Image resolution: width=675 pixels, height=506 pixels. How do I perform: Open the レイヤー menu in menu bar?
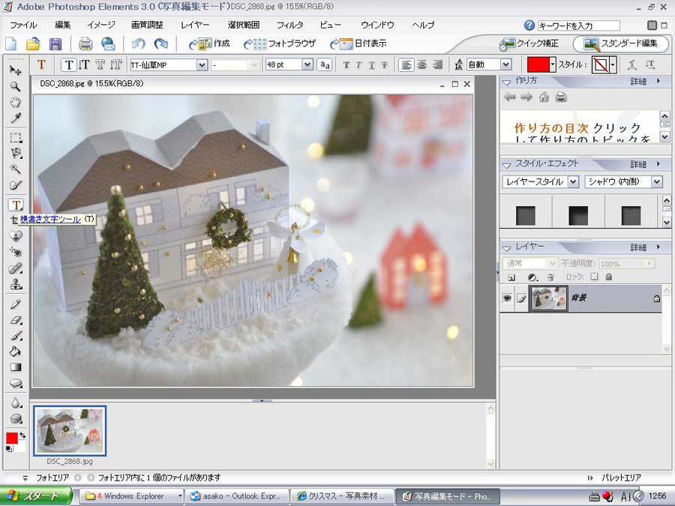coord(195,25)
